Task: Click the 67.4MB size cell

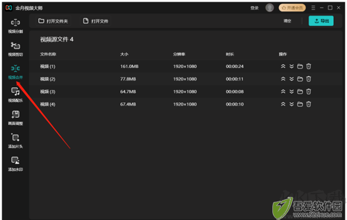Action: pos(128,104)
